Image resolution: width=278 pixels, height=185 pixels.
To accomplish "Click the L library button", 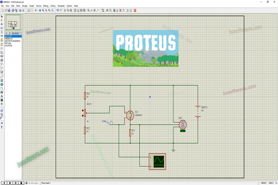I will 8,34.
